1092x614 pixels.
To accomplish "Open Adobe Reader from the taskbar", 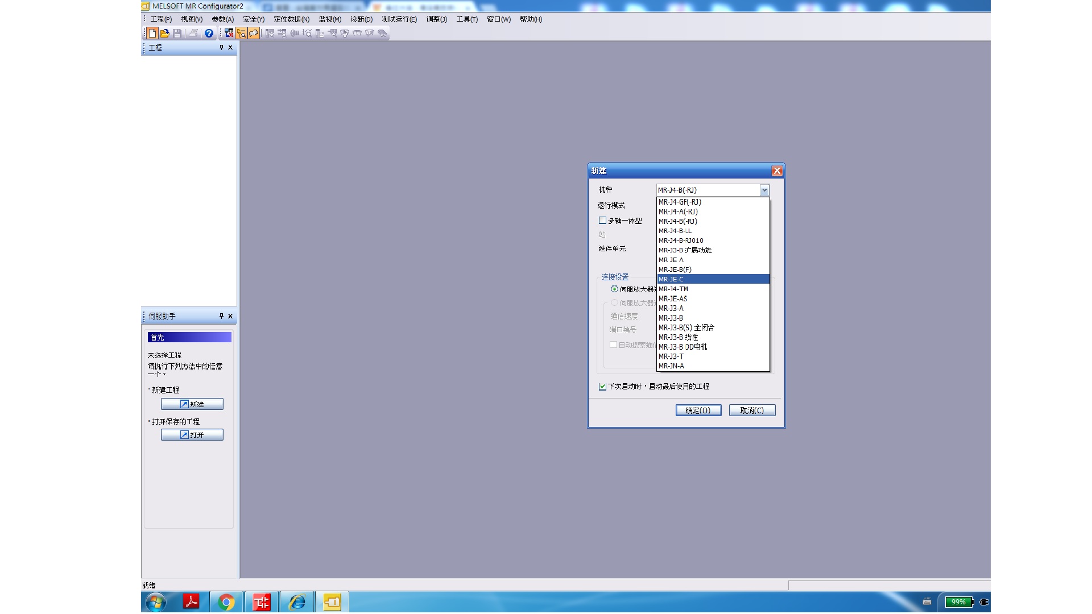I will tap(191, 601).
